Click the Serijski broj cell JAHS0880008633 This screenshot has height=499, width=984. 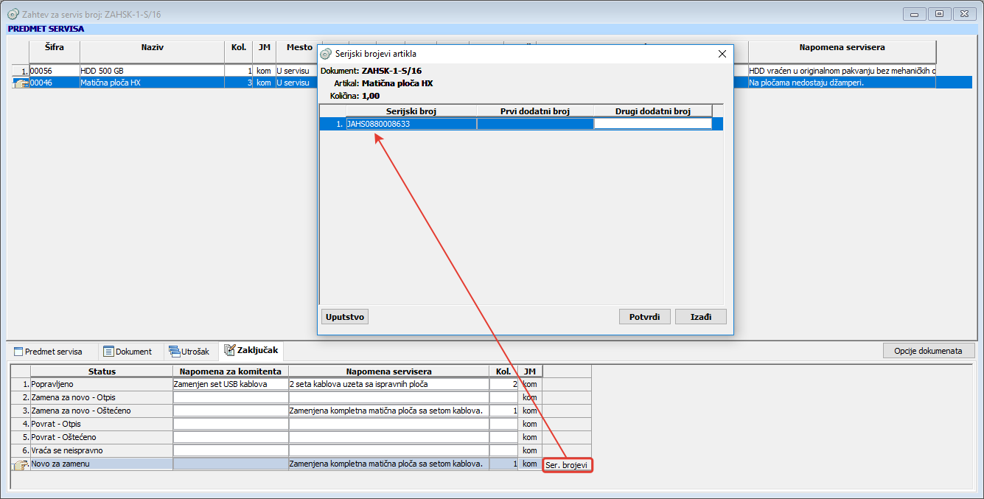tap(411, 124)
